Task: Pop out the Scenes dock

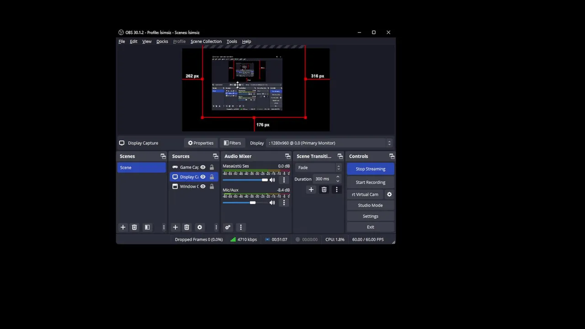Action: pos(163,156)
